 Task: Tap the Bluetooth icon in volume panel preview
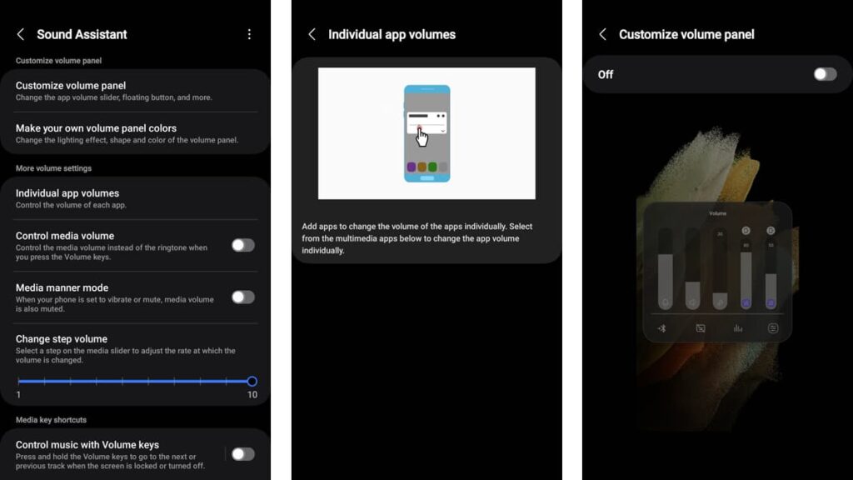click(662, 328)
